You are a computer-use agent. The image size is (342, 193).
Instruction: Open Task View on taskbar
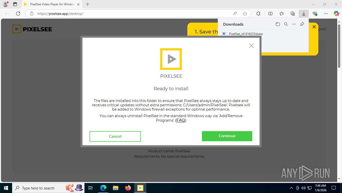(91, 188)
